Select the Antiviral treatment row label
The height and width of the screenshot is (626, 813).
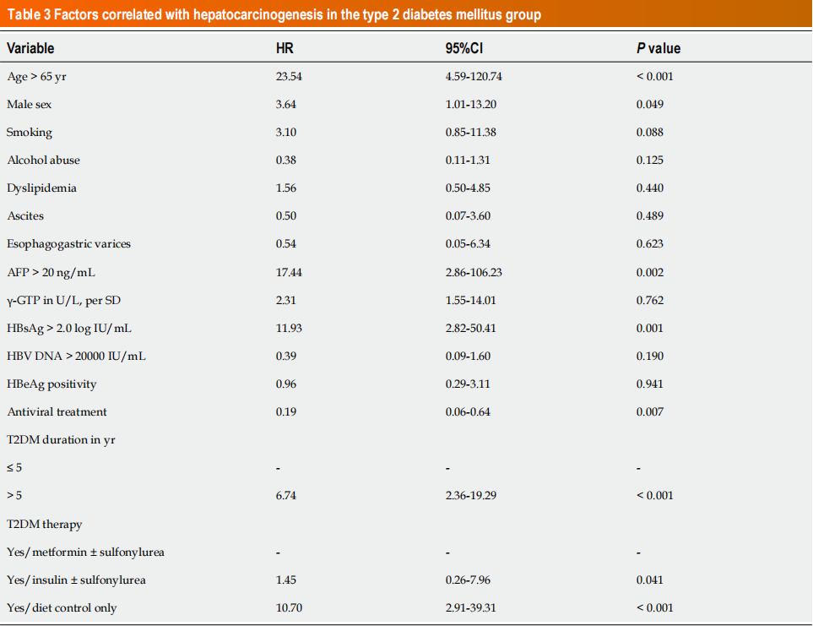(x=57, y=411)
